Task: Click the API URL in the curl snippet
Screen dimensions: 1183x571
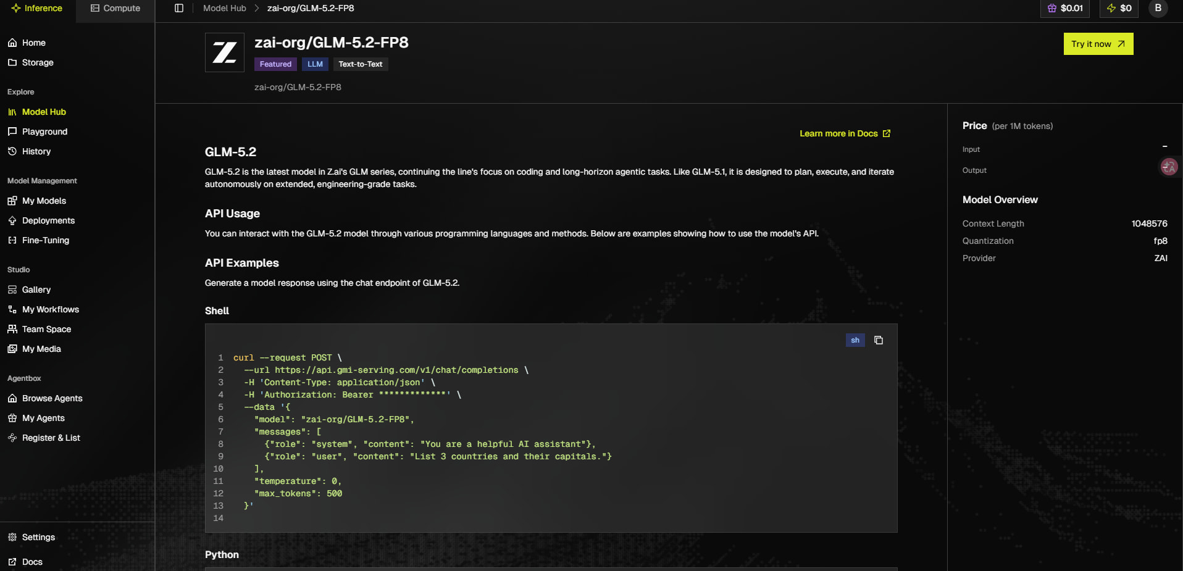Action: tap(396, 370)
